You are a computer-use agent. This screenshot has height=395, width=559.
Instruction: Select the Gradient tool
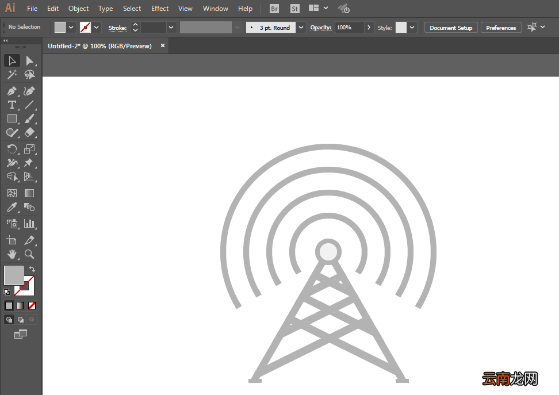click(29, 193)
